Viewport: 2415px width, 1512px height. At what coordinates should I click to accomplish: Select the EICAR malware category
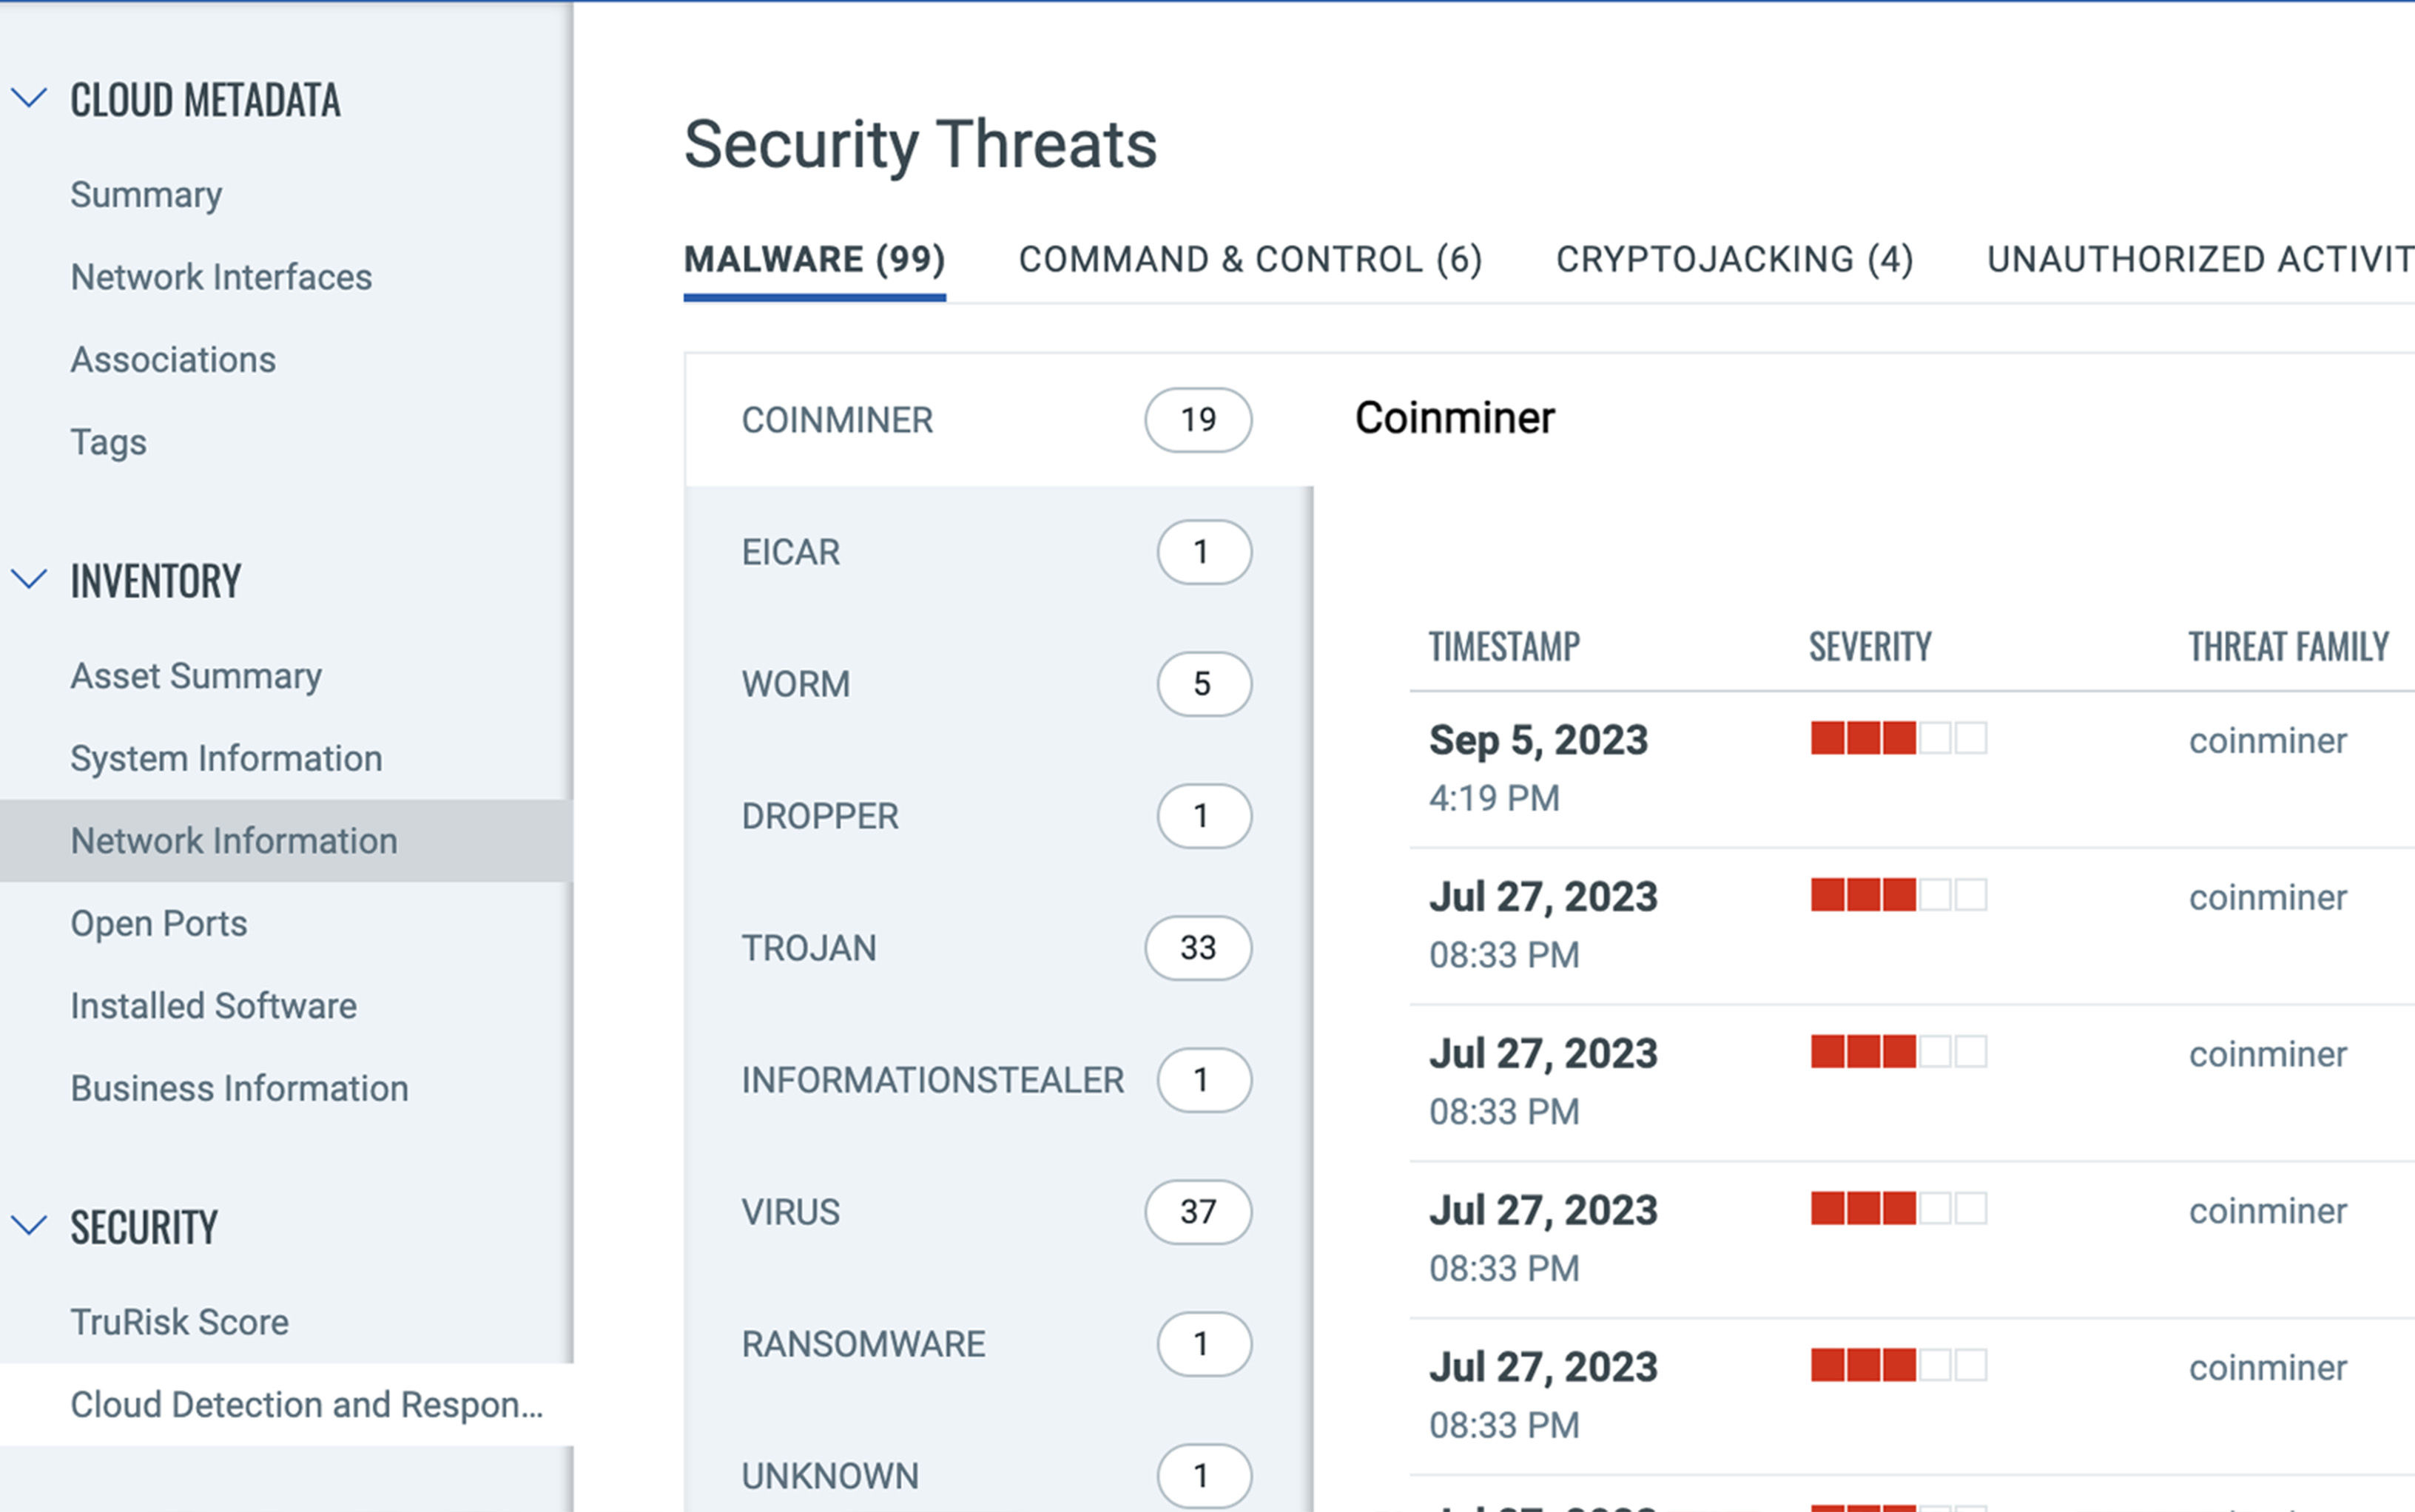791,552
